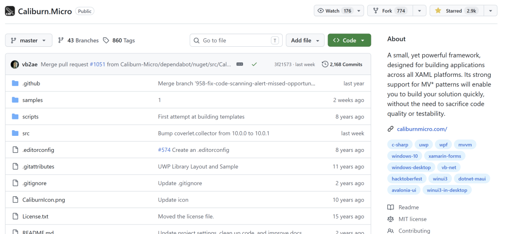Open pull request #1051 link
This screenshot has height=234, width=509.
98,64
